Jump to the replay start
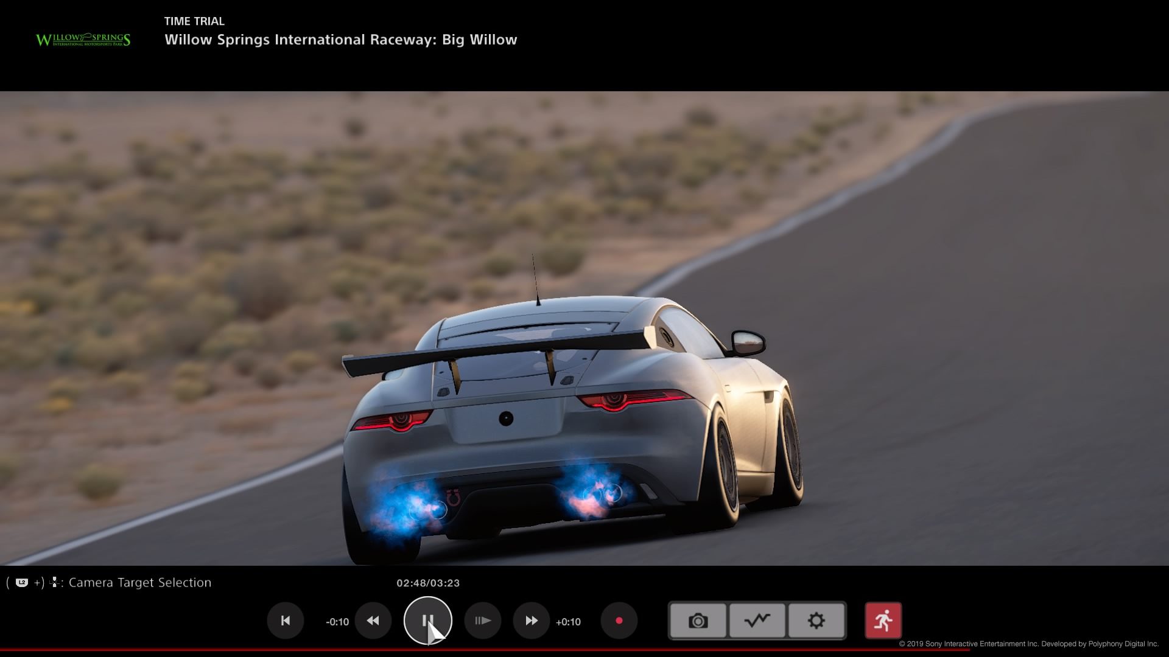The image size is (1169, 657). click(285, 620)
